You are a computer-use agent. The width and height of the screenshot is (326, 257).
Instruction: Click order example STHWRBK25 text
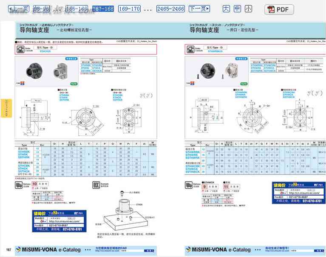215,51
